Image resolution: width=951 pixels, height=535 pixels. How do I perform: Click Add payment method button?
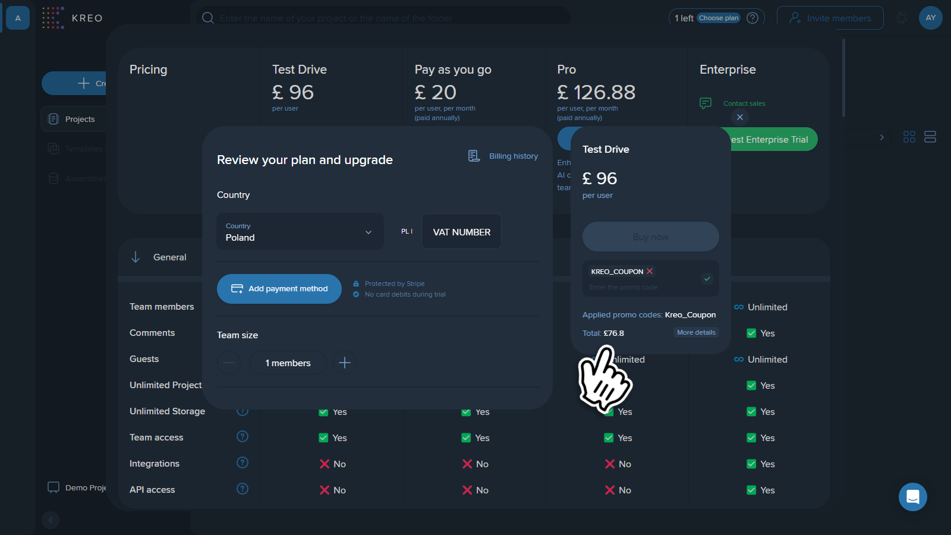(x=279, y=289)
